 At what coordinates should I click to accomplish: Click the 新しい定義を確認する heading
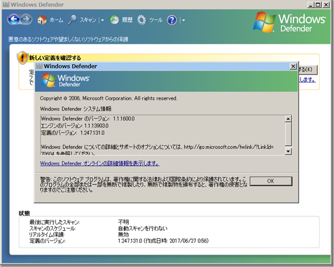pyautogui.click(x=55, y=58)
